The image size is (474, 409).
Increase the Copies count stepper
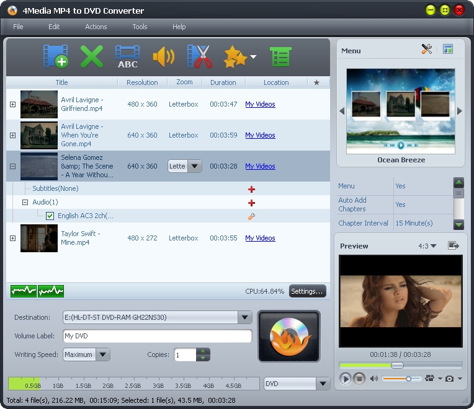(x=203, y=351)
